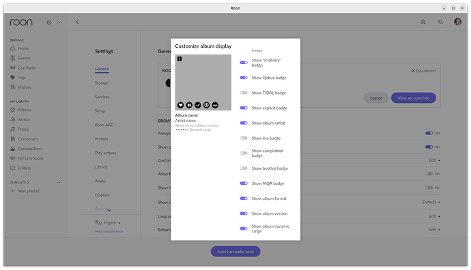Image resolution: width=471 pixels, height=270 pixels.
Task: Go back with the left arrow
Action: coord(77,22)
